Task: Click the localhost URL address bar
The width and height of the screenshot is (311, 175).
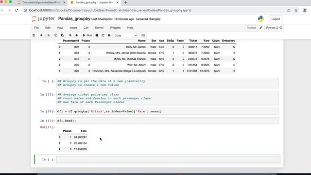Action: click(110, 10)
